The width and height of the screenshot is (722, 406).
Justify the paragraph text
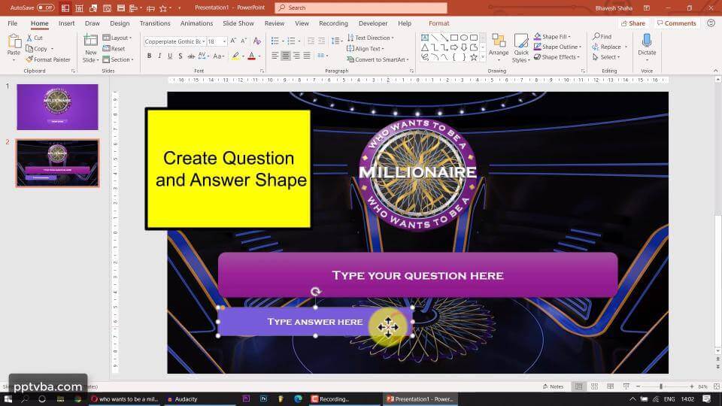(307, 56)
